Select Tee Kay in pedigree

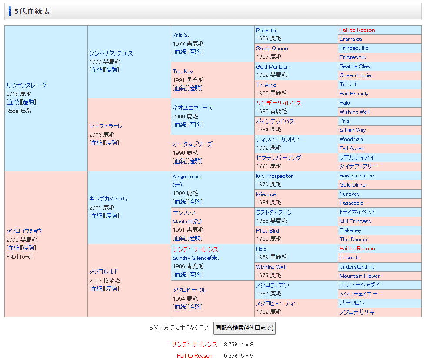[183, 71]
